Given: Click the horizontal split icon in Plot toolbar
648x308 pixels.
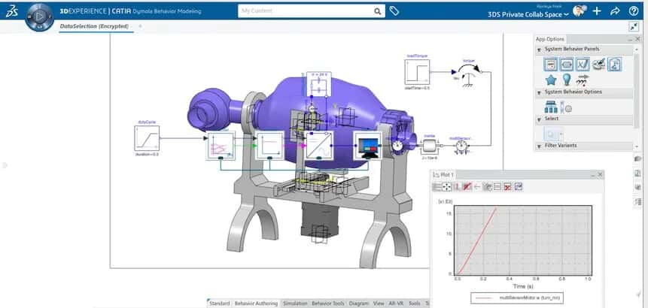Looking at the screenshot, I should pos(497,187).
